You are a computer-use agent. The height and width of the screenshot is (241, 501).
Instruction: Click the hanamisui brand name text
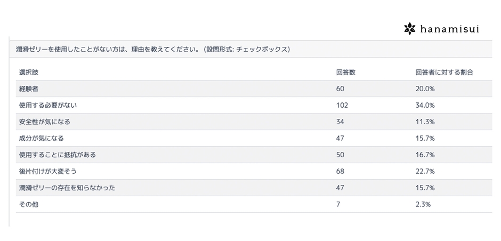click(448, 29)
